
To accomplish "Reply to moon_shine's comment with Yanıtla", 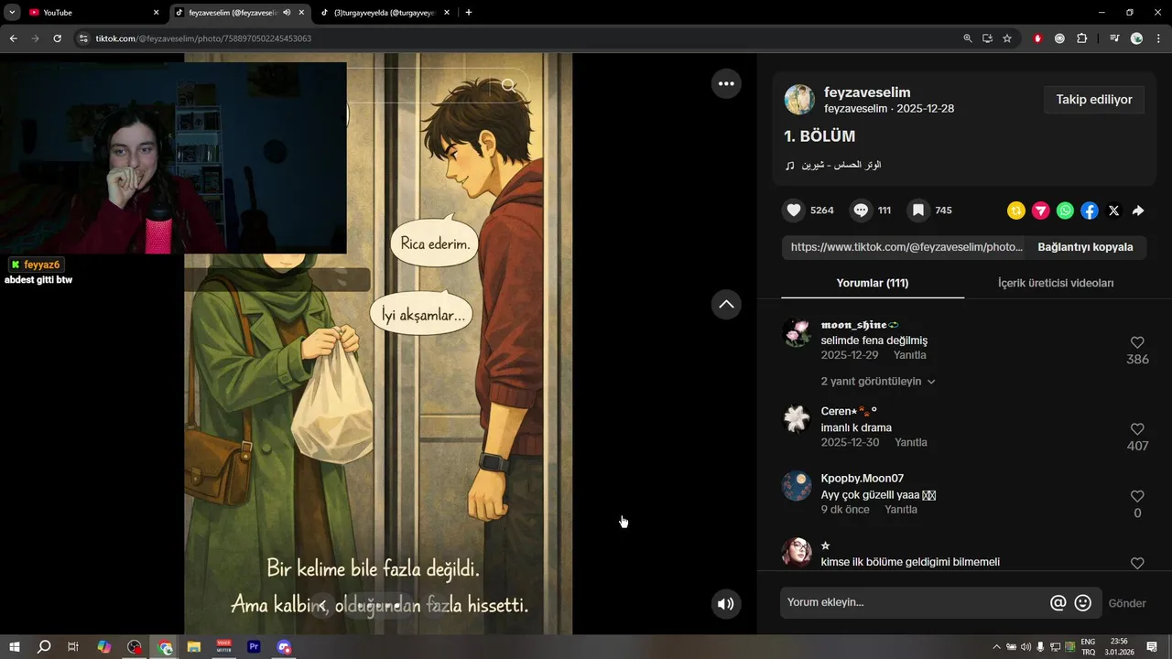I will click(910, 355).
